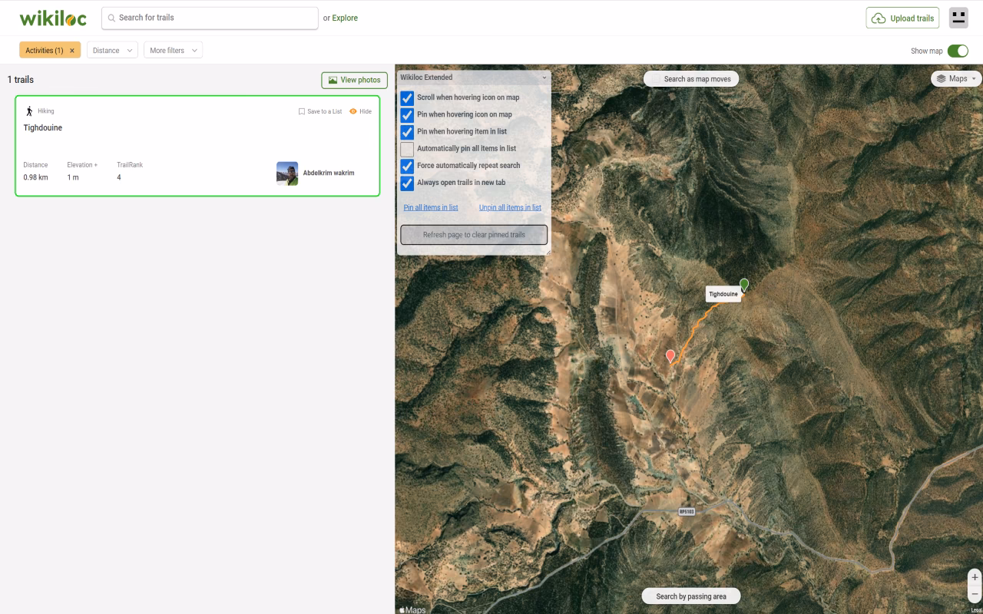The width and height of the screenshot is (983, 614).
Task: Click Abdelkrim wakrim's avatar thumbnail
Action: tap(286, 173)
